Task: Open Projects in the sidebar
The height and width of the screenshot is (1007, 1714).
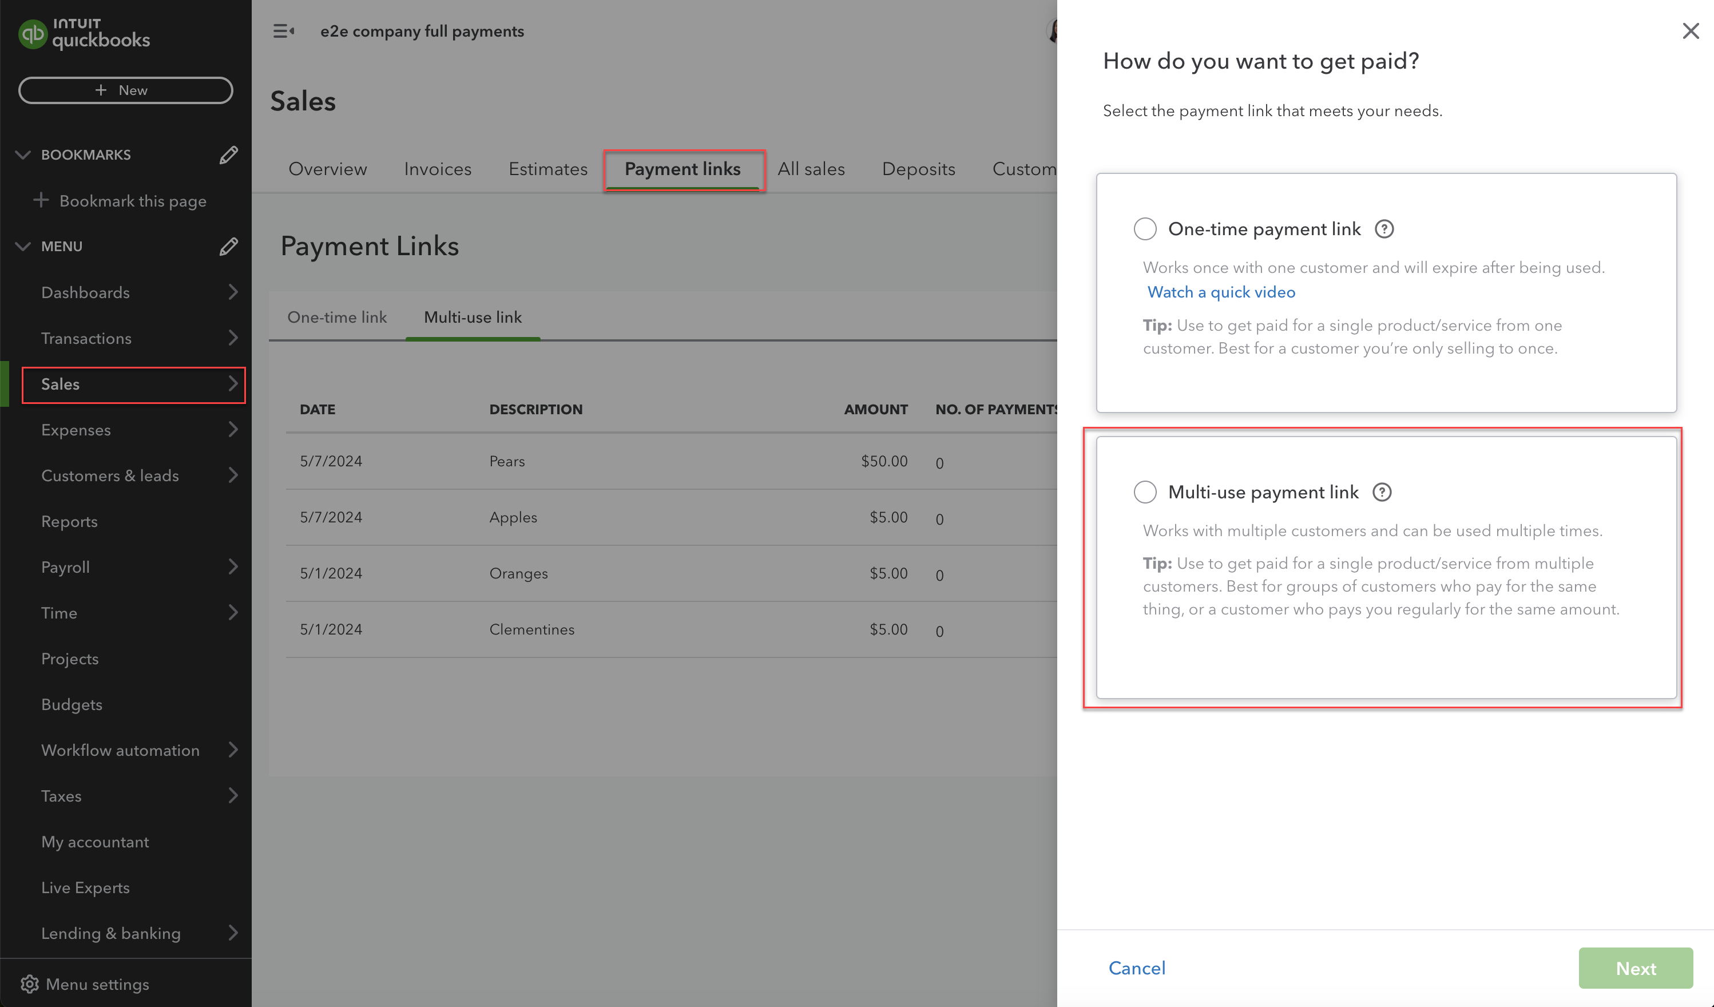Action: tap(69, 659)
